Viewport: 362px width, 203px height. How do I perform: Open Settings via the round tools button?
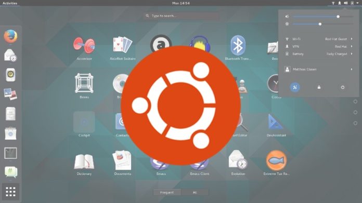[295, 87]
